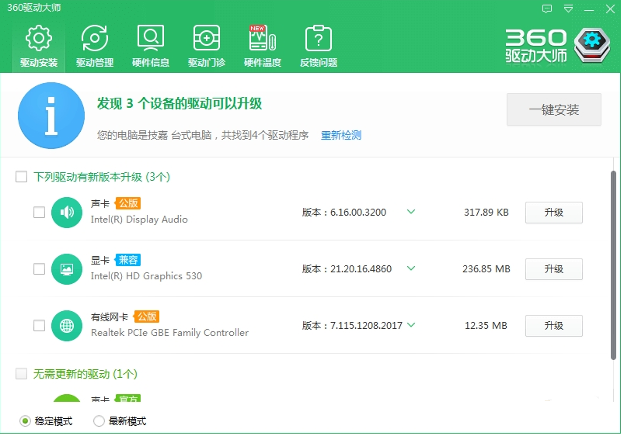Expand version dropdown for 7.115.1208.2017
624x436 pixels.
point(411,325)
